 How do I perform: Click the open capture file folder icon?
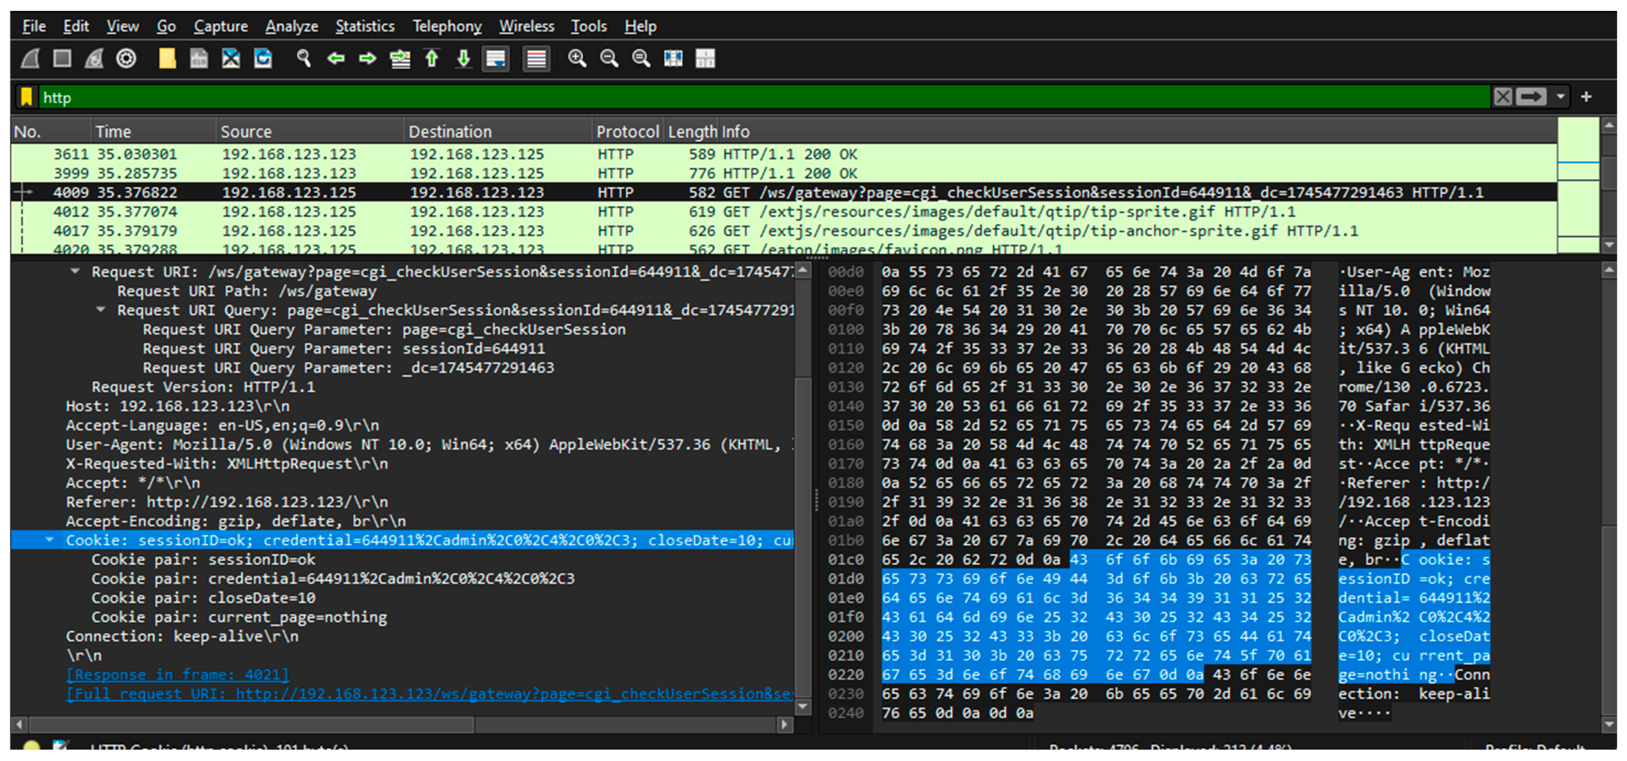click(x=167, y=59)
